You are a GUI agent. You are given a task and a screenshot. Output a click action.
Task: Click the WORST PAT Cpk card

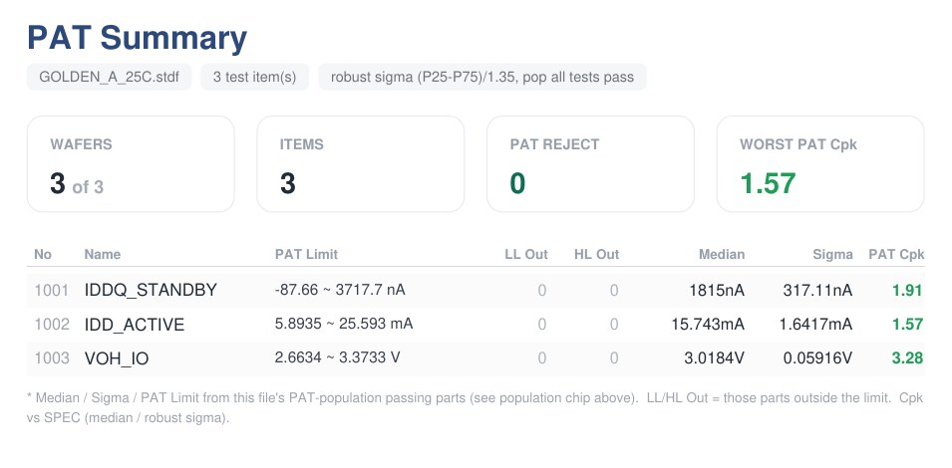[x=820, y=163]
